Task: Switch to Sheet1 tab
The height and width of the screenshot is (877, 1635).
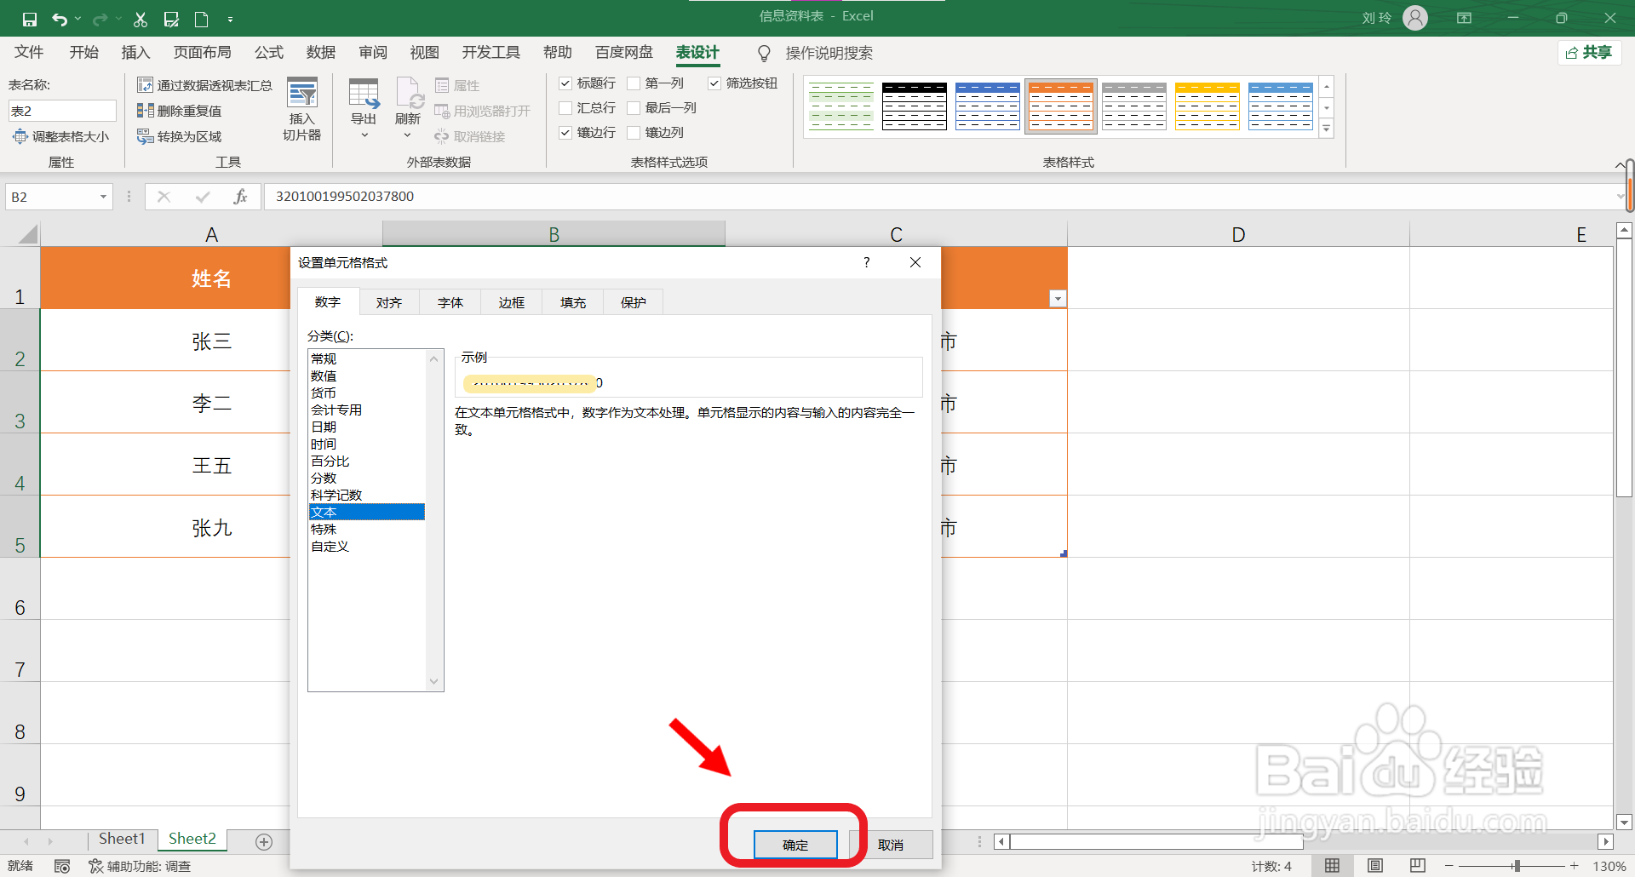Action: tap(122, 840)
